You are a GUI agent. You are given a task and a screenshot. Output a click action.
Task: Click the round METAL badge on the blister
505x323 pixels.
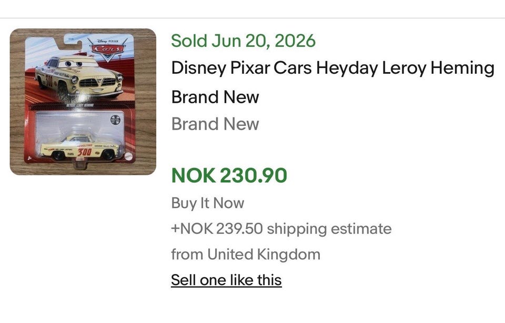[x=115, y=120]
